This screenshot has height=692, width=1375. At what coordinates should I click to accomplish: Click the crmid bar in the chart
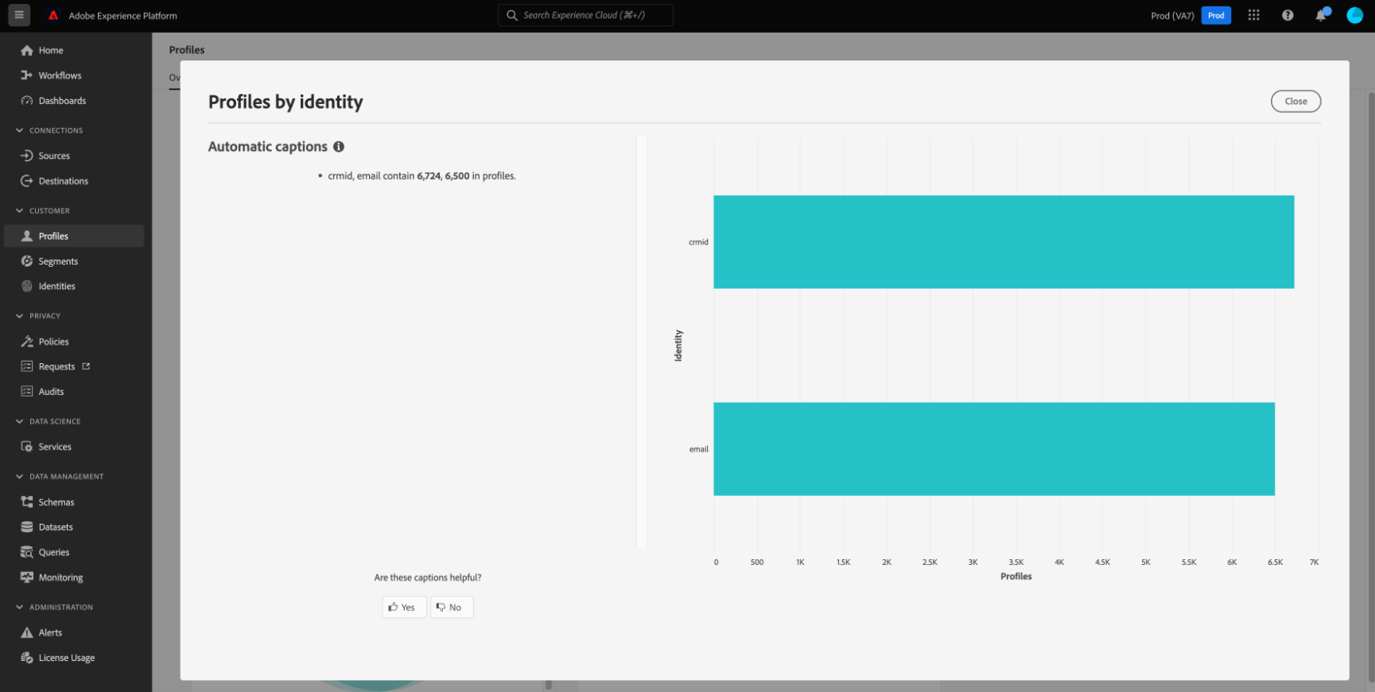(1004, 242)
